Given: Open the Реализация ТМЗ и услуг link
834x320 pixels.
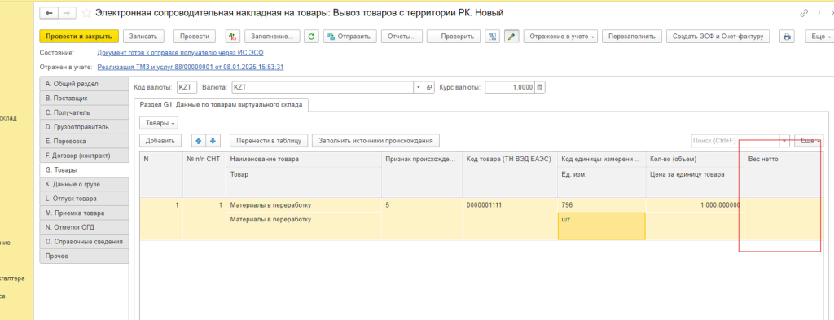Looking at the screenshot, I should [x=191, y=67].
